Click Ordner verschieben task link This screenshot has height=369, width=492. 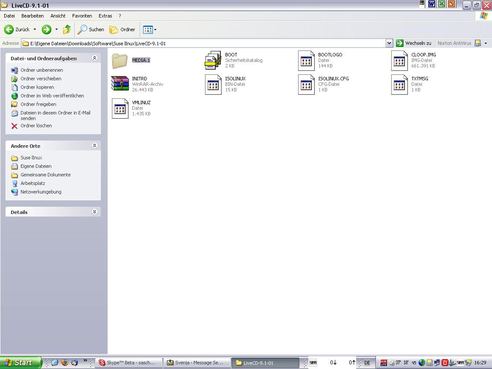[41, 79]
